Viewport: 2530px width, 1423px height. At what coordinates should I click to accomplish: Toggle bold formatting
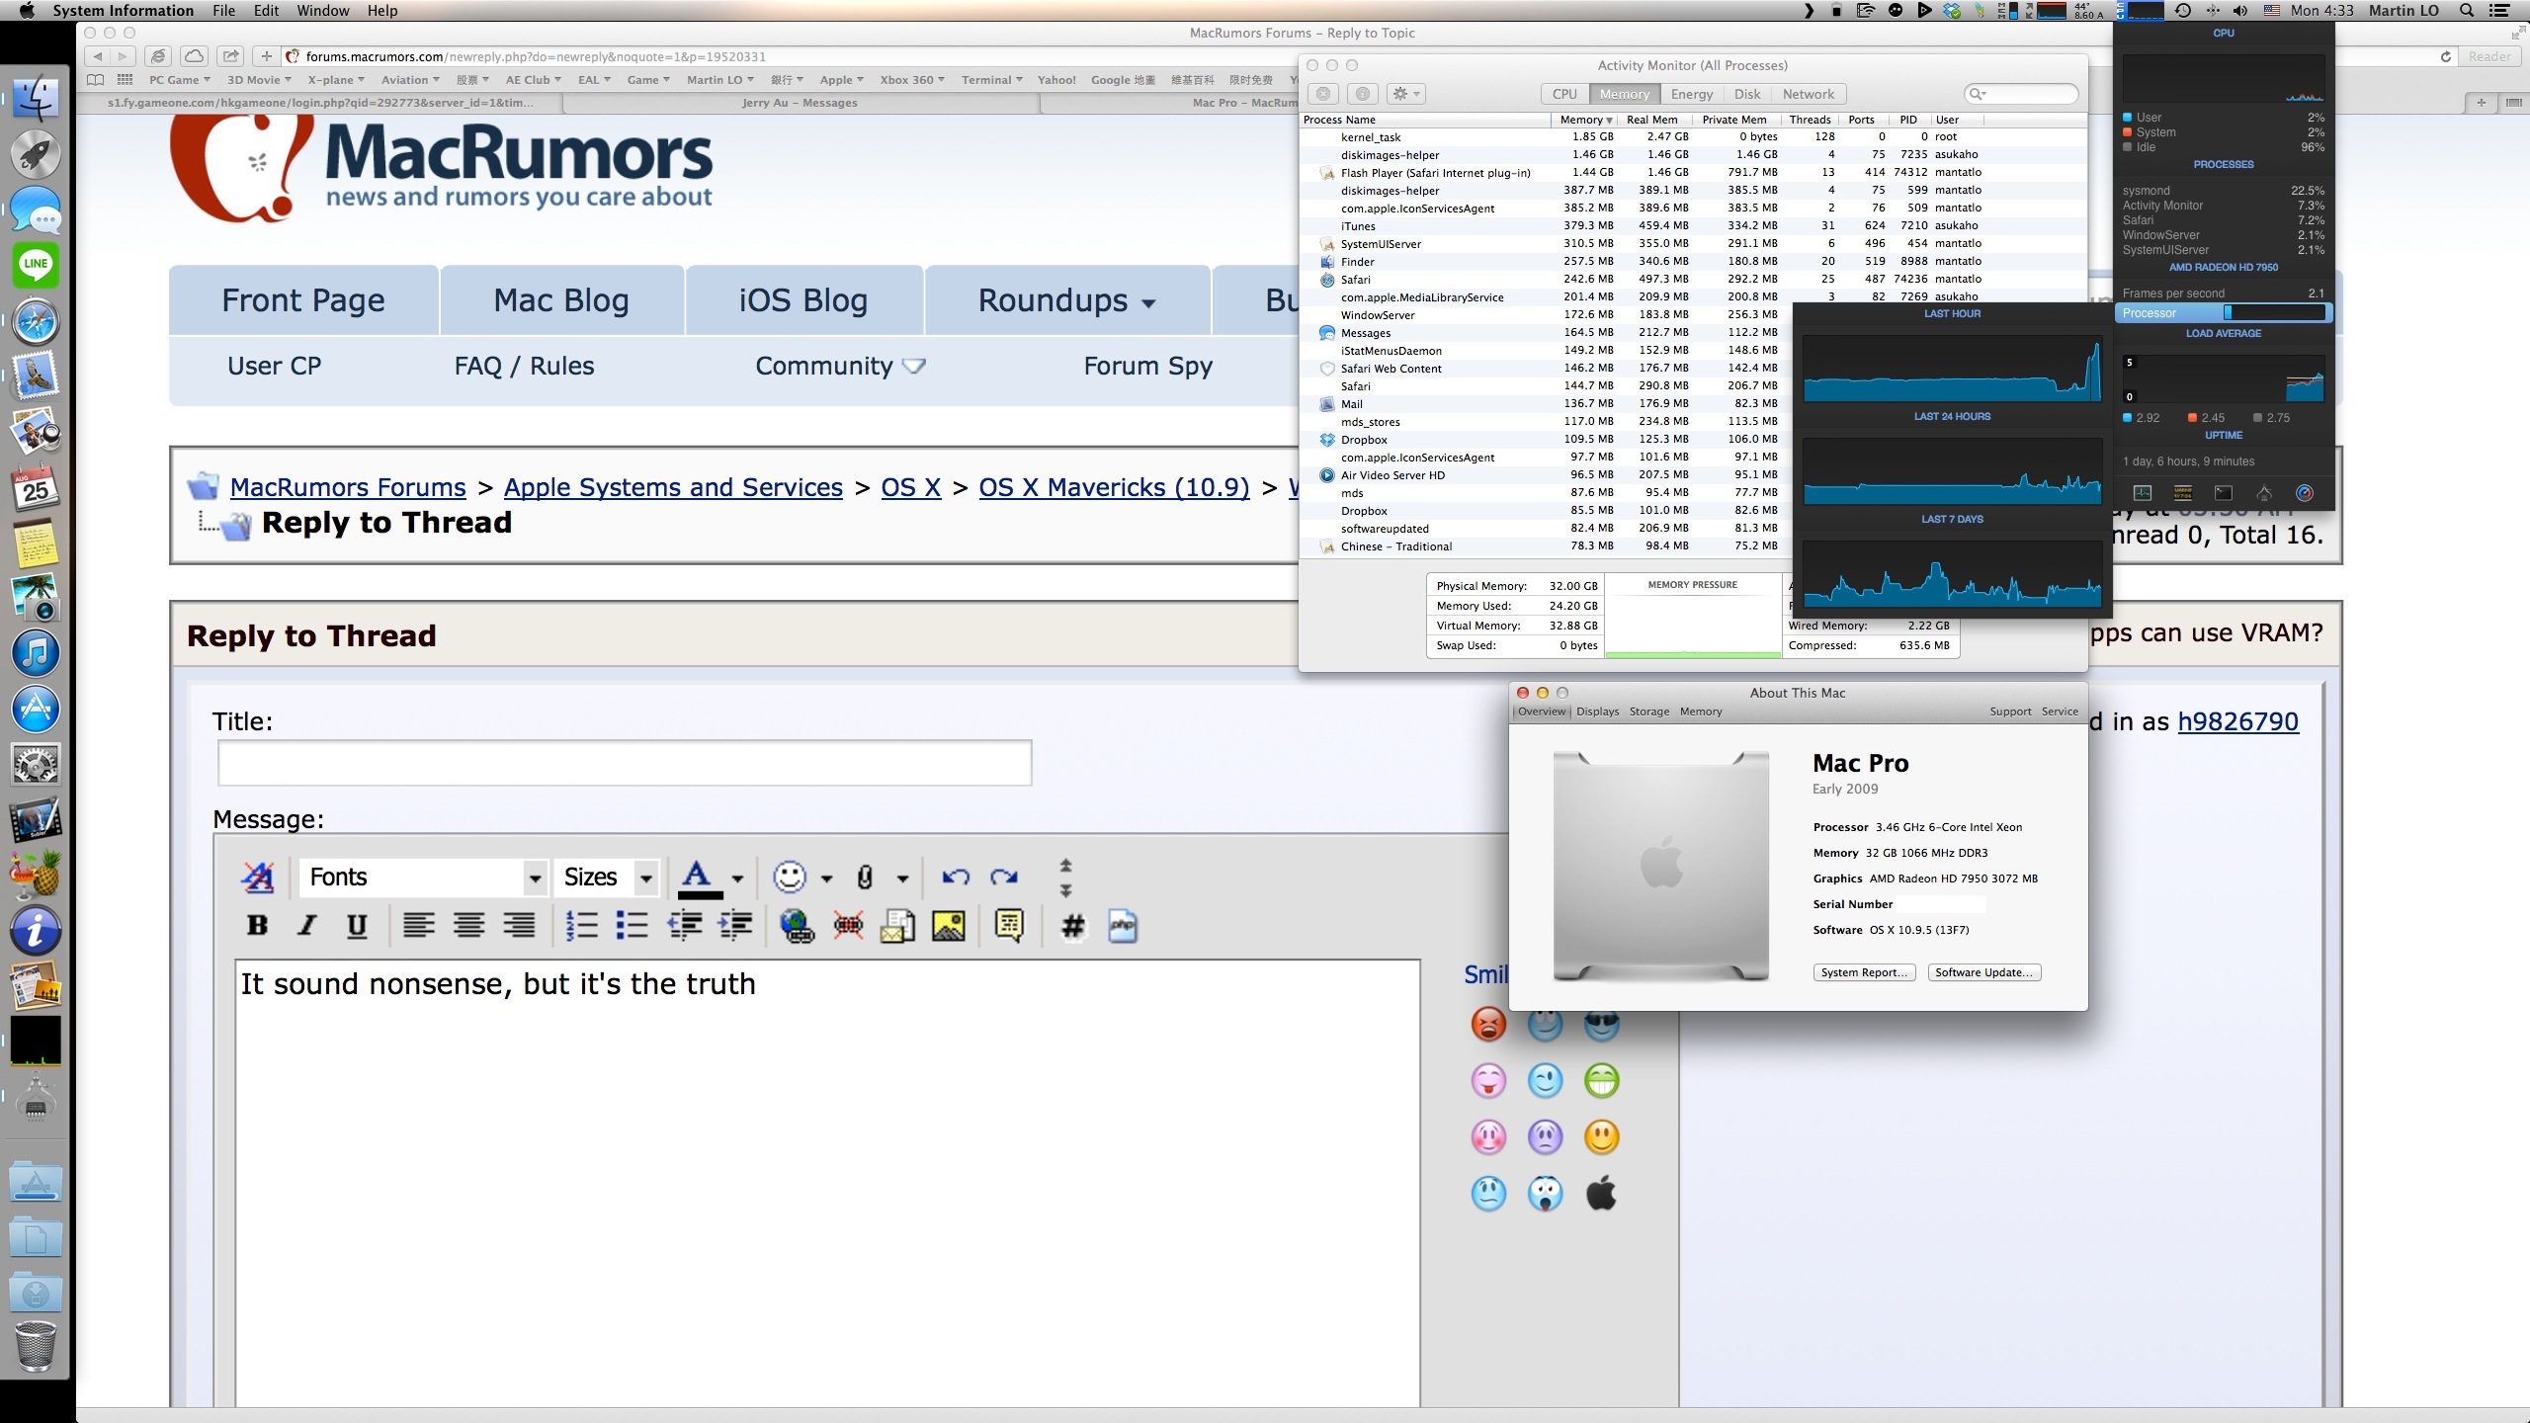[x=258, y=926]
